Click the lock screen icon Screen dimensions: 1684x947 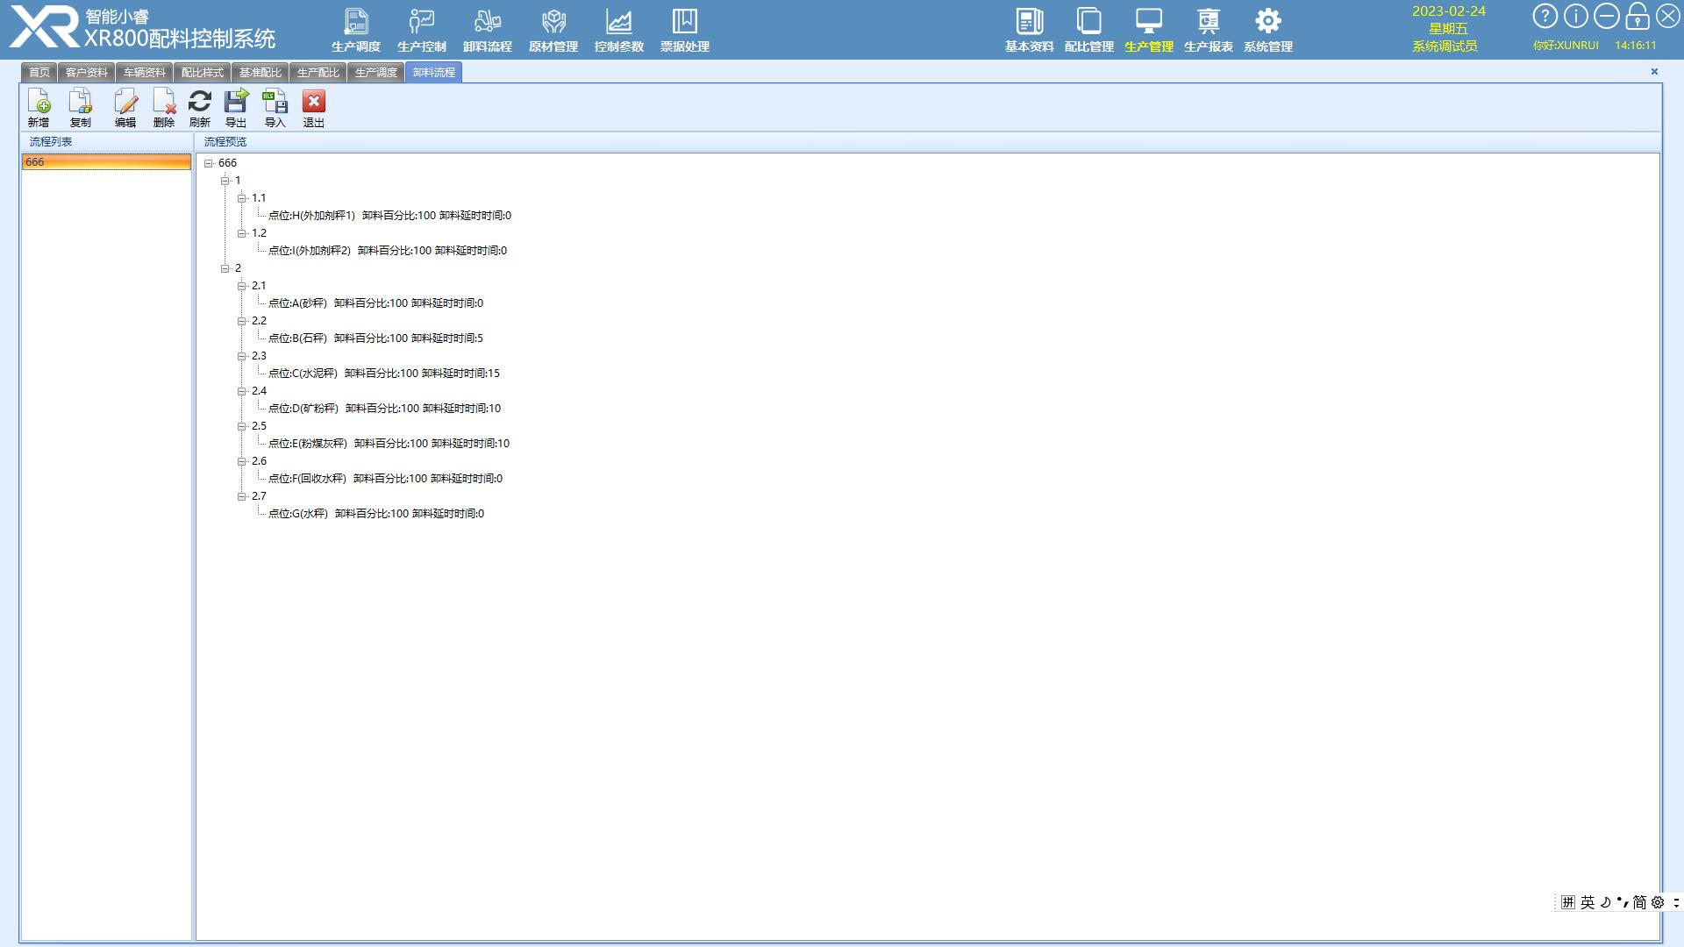[1637, 16]
